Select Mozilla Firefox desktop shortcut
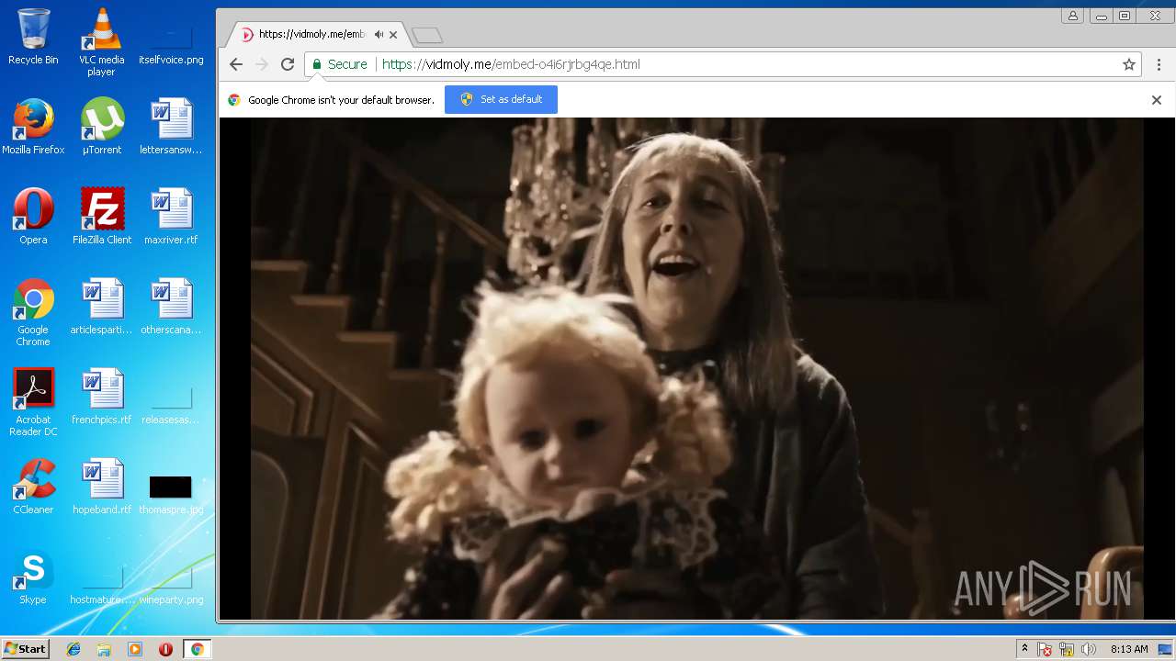 tap(33, 126)
